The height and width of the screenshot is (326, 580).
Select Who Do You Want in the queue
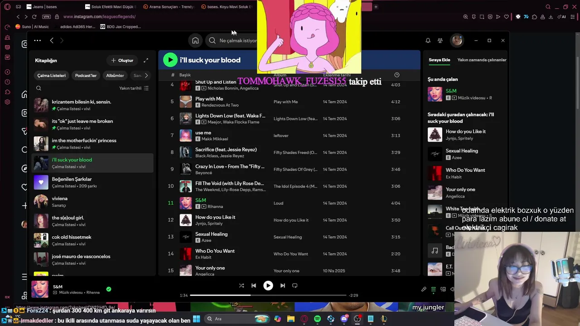pos(467,173)
